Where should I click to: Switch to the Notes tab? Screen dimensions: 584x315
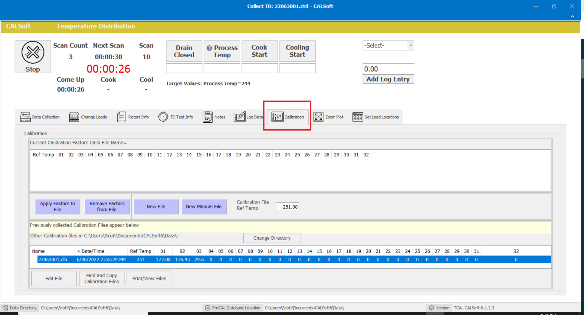214,117
